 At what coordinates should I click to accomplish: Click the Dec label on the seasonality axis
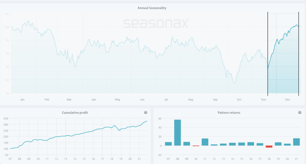click(x=287, y=100)
